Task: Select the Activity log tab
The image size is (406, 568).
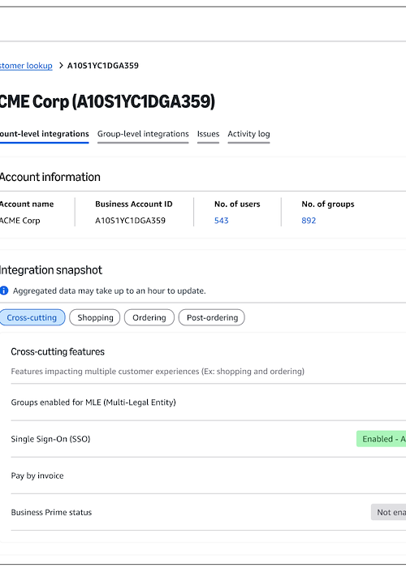Action: pyautogui.click(x=248, y=134)
